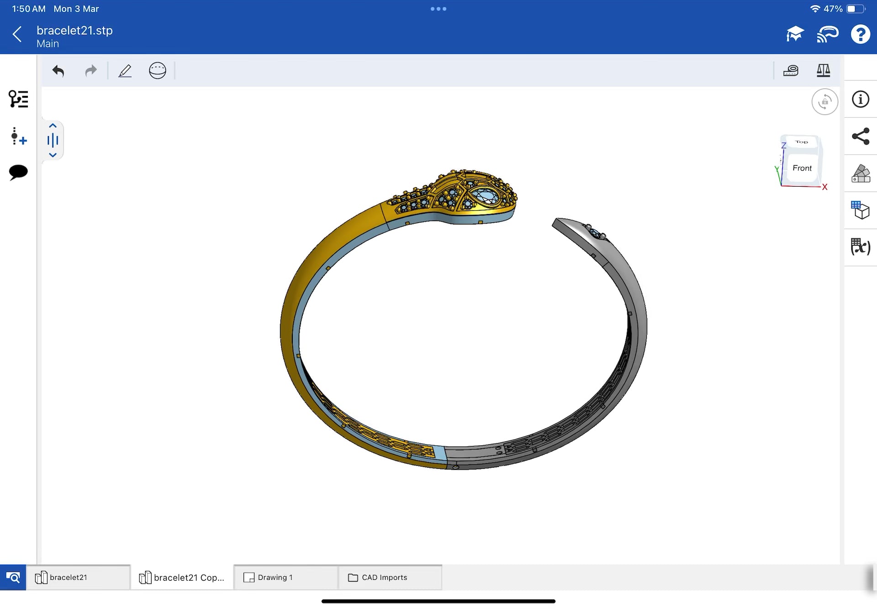Open the Learning Center graduation cap
Screen dimensions: 877x609
coord(795,34)
